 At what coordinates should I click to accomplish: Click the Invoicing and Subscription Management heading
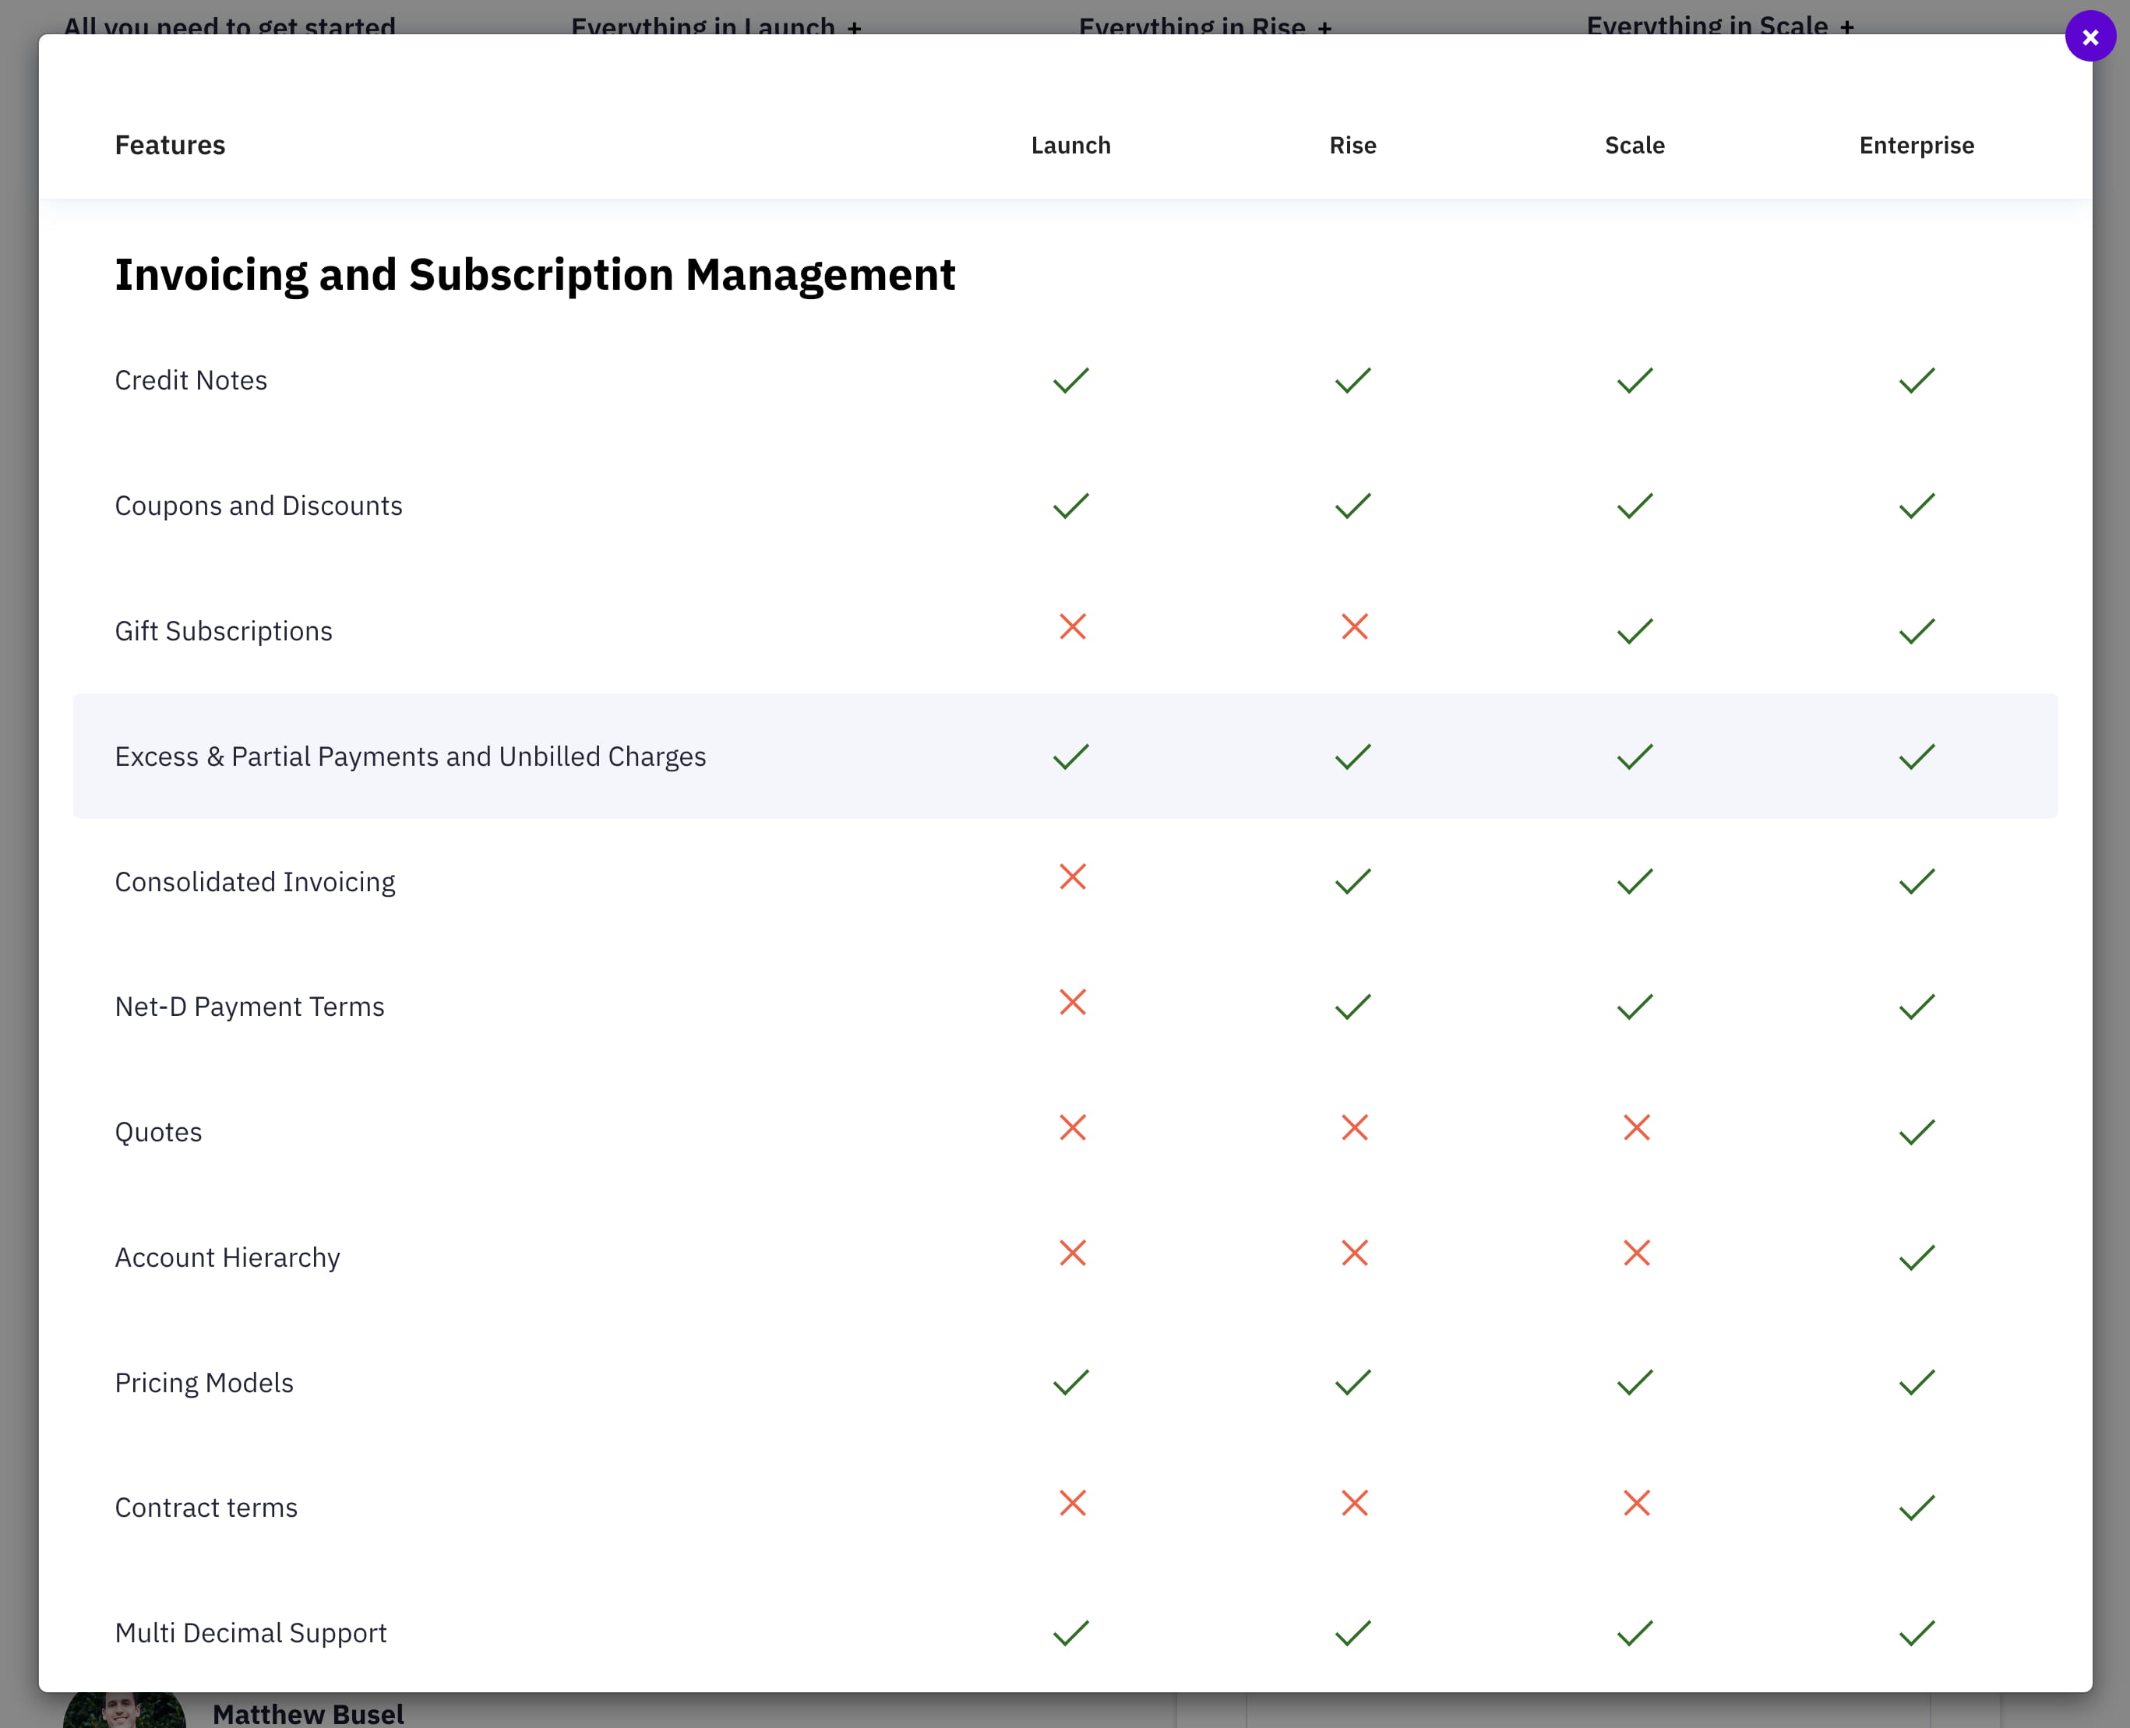tap(534, 275)
